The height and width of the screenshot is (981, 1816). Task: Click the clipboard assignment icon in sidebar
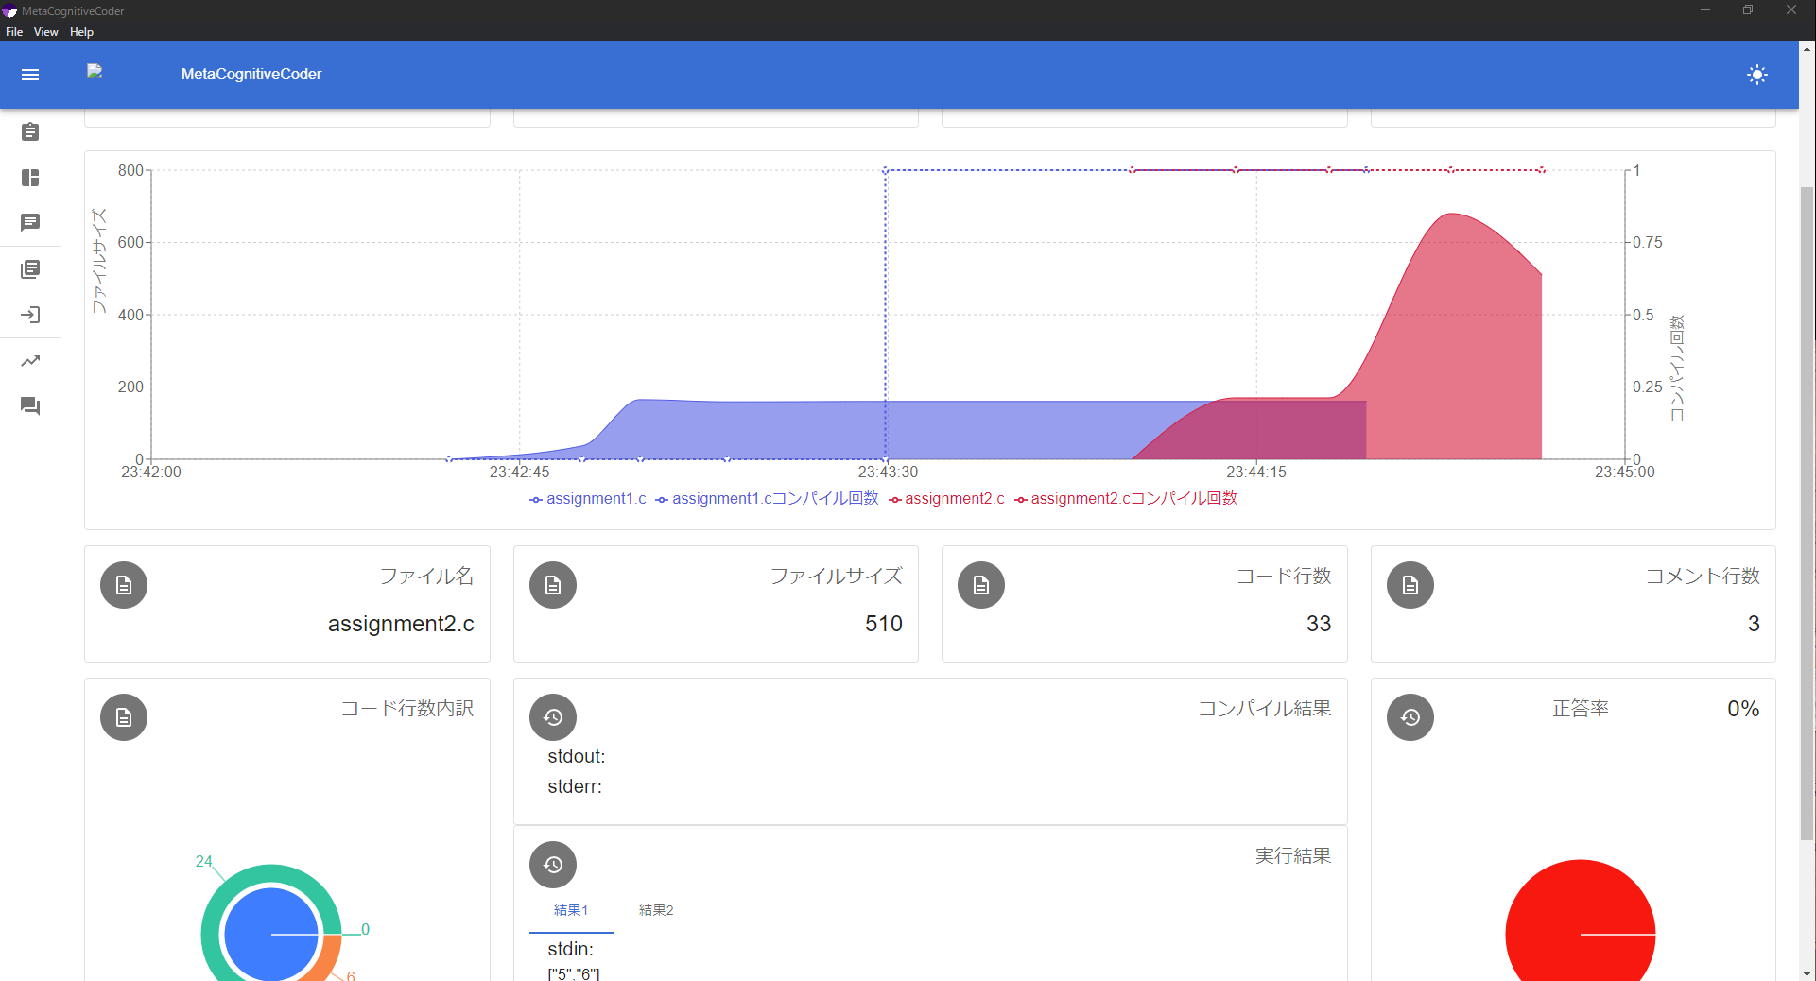click(x=30, y=132)
